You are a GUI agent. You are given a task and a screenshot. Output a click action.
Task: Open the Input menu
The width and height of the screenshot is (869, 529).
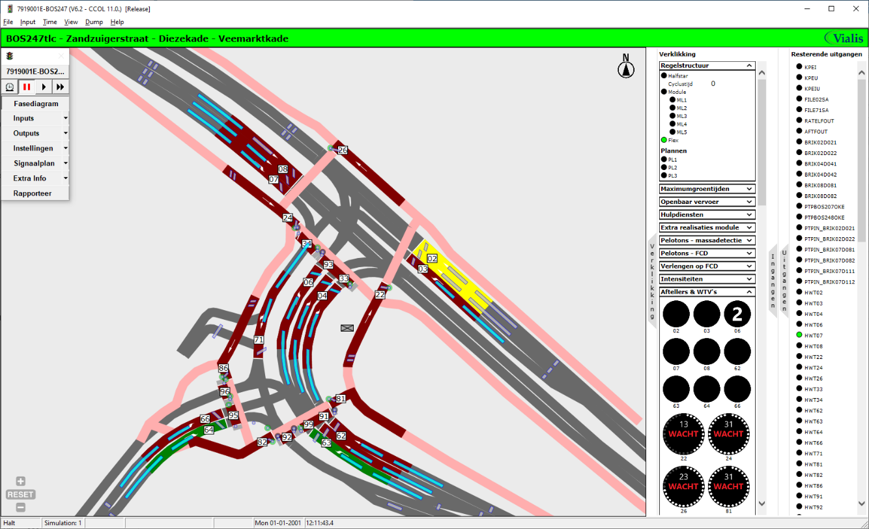pyautogui.click(x=28, y=22)
